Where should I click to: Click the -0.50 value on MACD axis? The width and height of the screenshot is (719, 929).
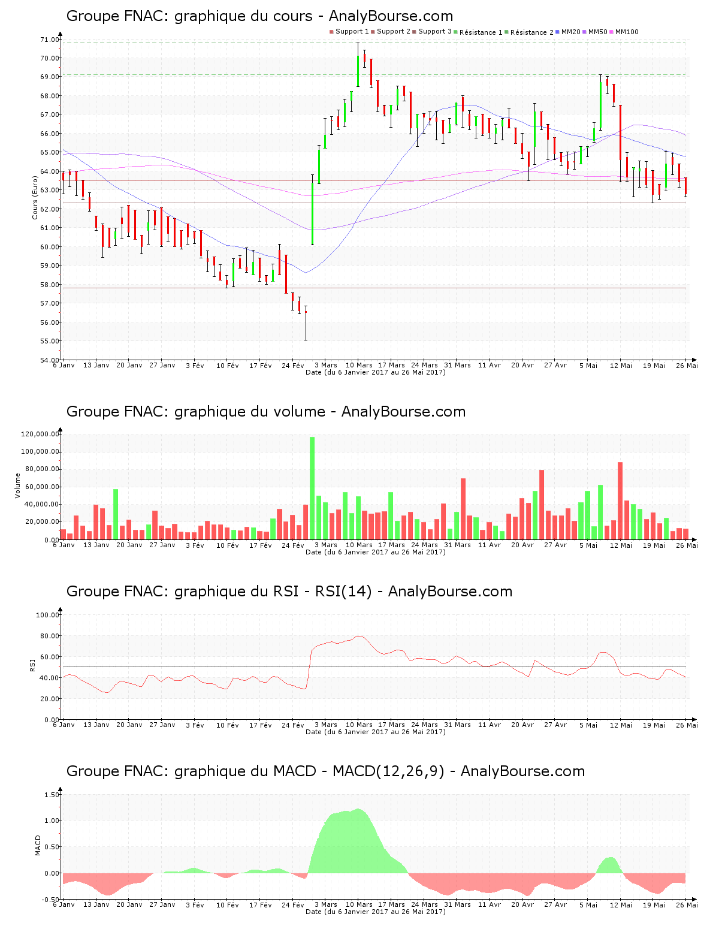[x=52, y=899]
